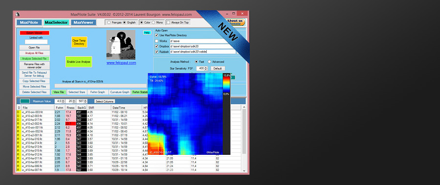Screen dimensions: 440x185
Task: Click the red Extern Viewer button
Action: [35, 33]
